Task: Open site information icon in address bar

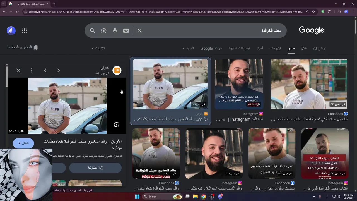Action: click(25, 12)
